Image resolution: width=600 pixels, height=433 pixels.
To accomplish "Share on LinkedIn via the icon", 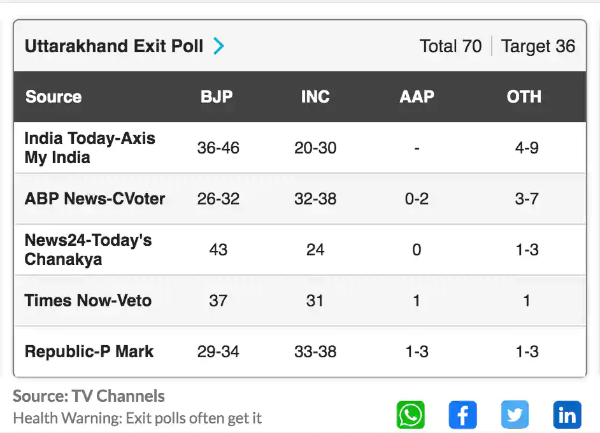I will click(x=567, y=415).
